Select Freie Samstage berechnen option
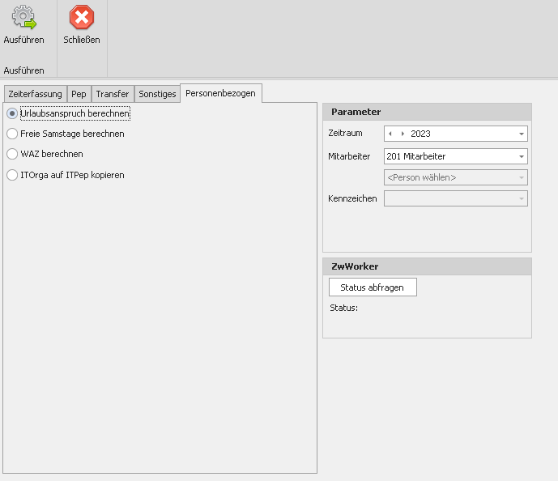This screenshot has width=558, height=481. pyautogui.click(x=12, y=134)
